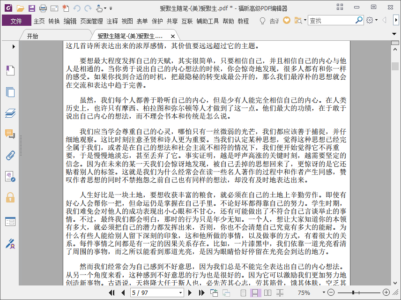Image resolution: width=401 pixels, height=300 pixels.
Task: Undo the last edit
Action: click(x=77, y=8)
